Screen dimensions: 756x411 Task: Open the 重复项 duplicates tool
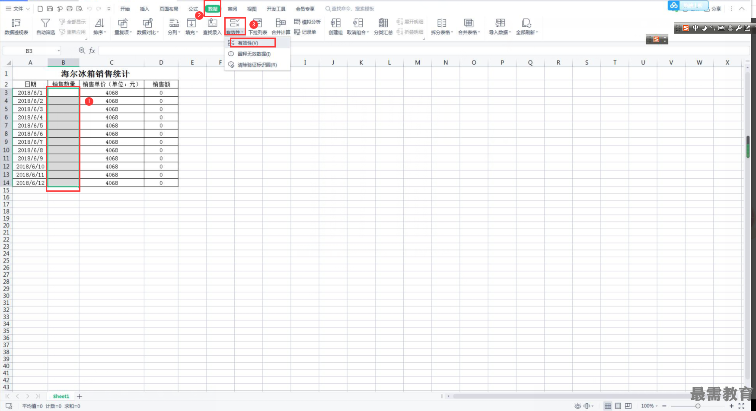(x=123, y=26)
